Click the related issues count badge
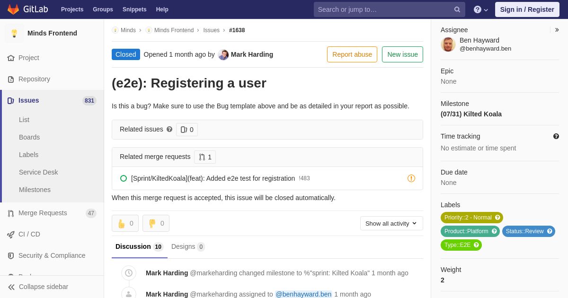Image resolution: width=568 pixels, height=298 pixels. click(x=187, y=130)
